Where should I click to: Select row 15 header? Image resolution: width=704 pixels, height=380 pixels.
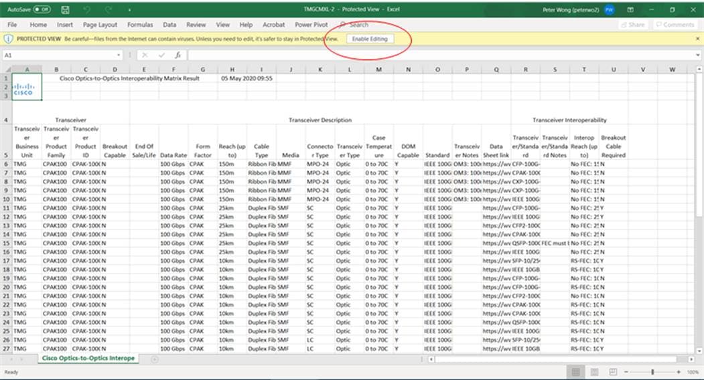[x=6, y=243]
